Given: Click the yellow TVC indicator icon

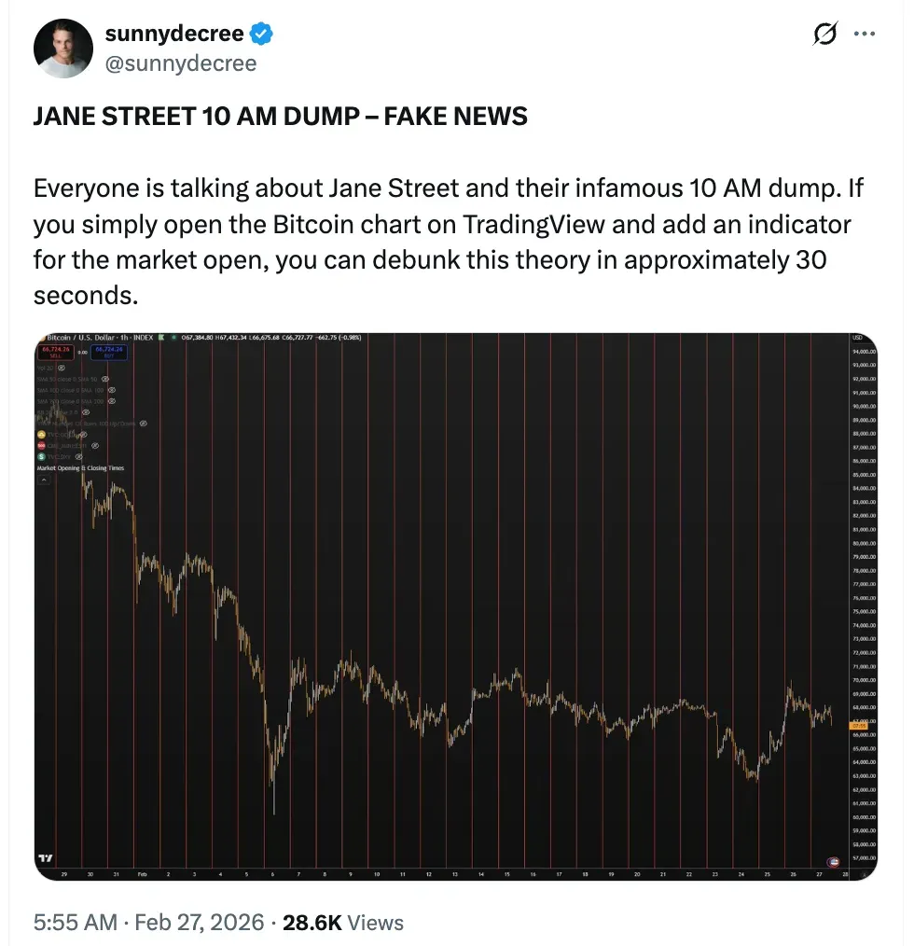Looking at the screenshot, I should (41, 434).
